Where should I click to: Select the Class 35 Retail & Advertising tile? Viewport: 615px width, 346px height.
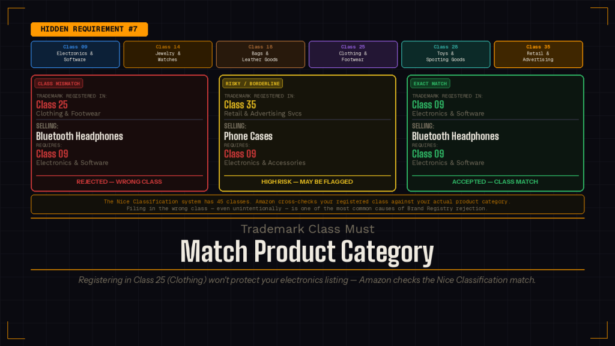pos(538,54)
